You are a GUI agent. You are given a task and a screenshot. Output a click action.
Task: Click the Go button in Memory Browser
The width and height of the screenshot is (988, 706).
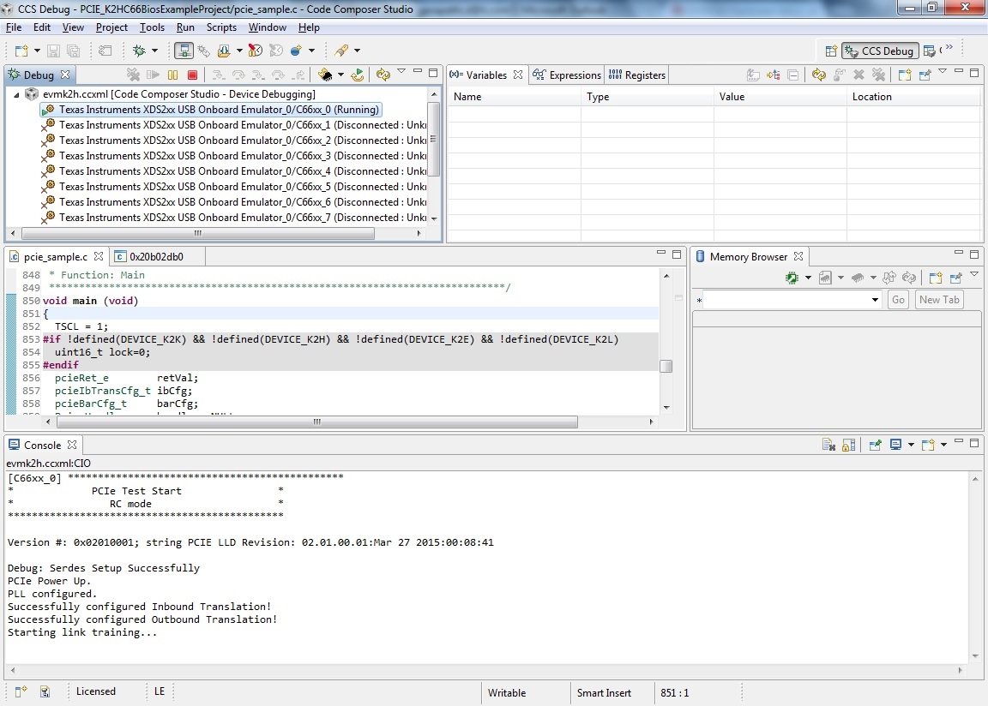(x=898, y=300)
